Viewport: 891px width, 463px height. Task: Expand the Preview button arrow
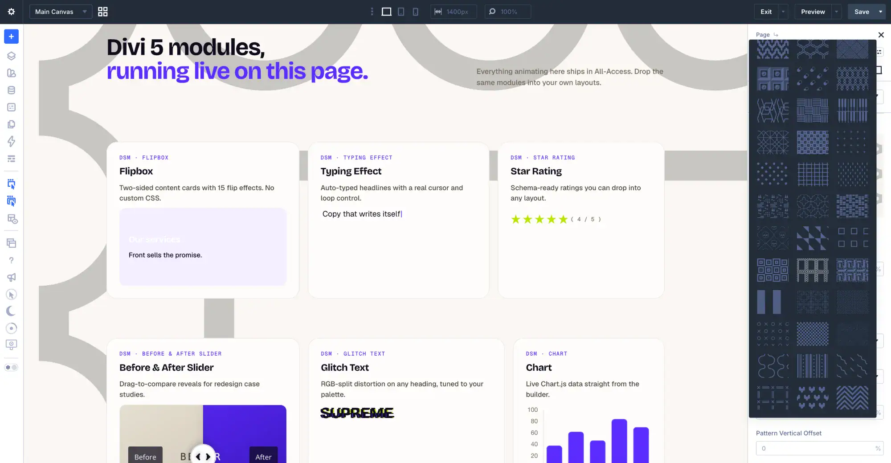coord(836,12)
